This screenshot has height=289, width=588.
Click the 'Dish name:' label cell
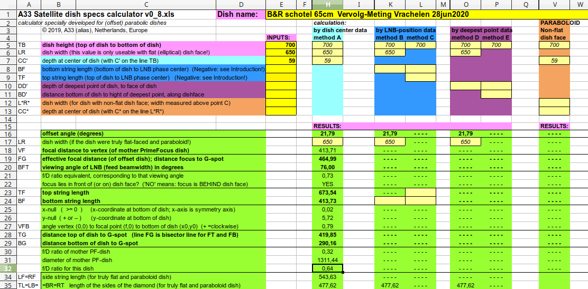[x=241, y=15]
